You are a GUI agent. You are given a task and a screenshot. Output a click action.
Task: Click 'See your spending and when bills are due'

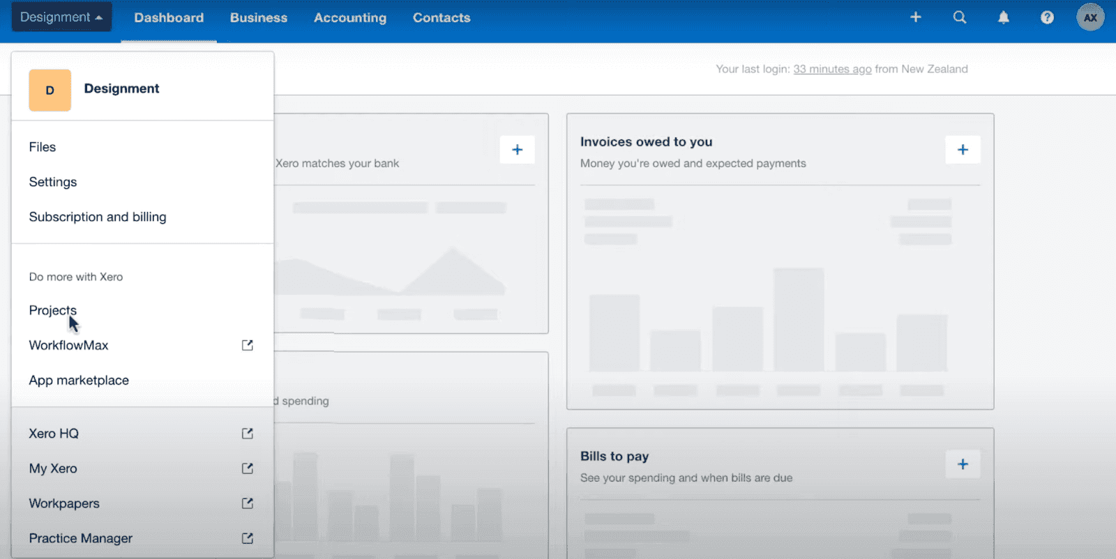(x=686, y=477)
